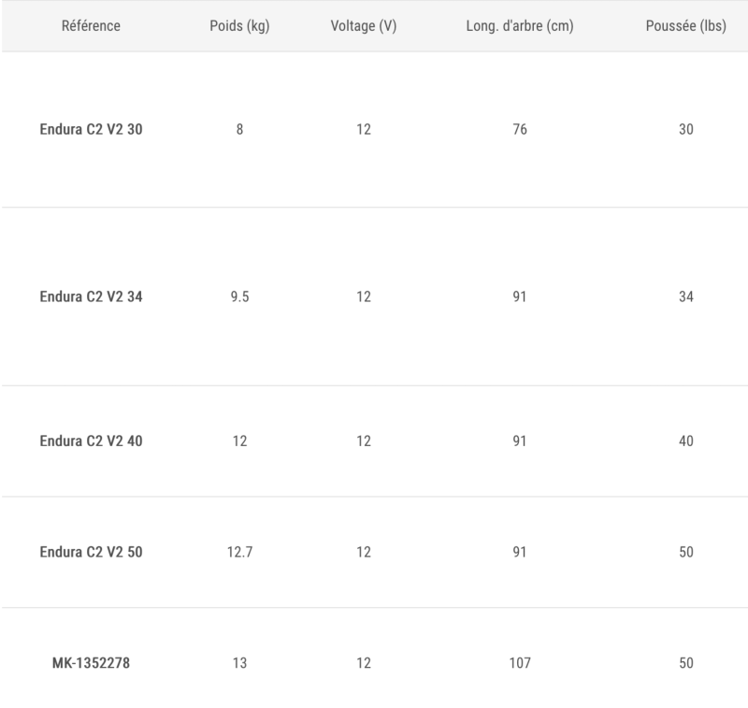Click the Endura C2 V2 34 reference
748x708 pixels.
[x=91, y=296]
